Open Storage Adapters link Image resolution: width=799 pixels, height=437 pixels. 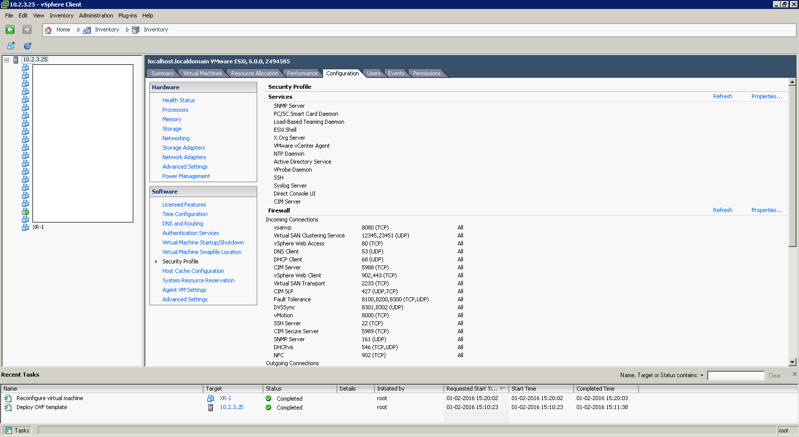click(x=183, y=148)
